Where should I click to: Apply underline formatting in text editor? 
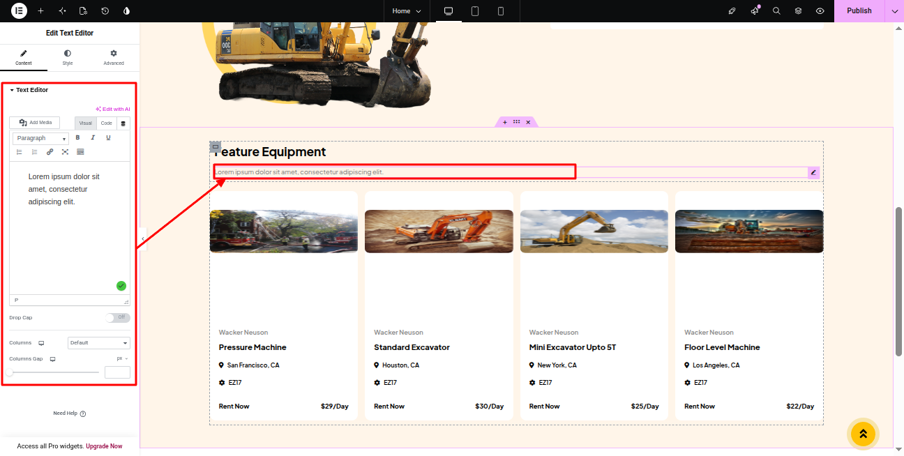point(108,137)
